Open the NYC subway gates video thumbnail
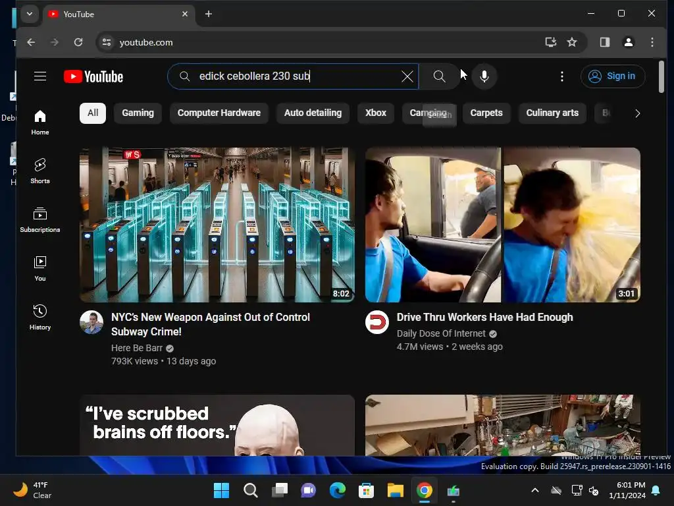The width and height of the screenshot is (674, 506). pyautogui.click(x=217, y=225)
